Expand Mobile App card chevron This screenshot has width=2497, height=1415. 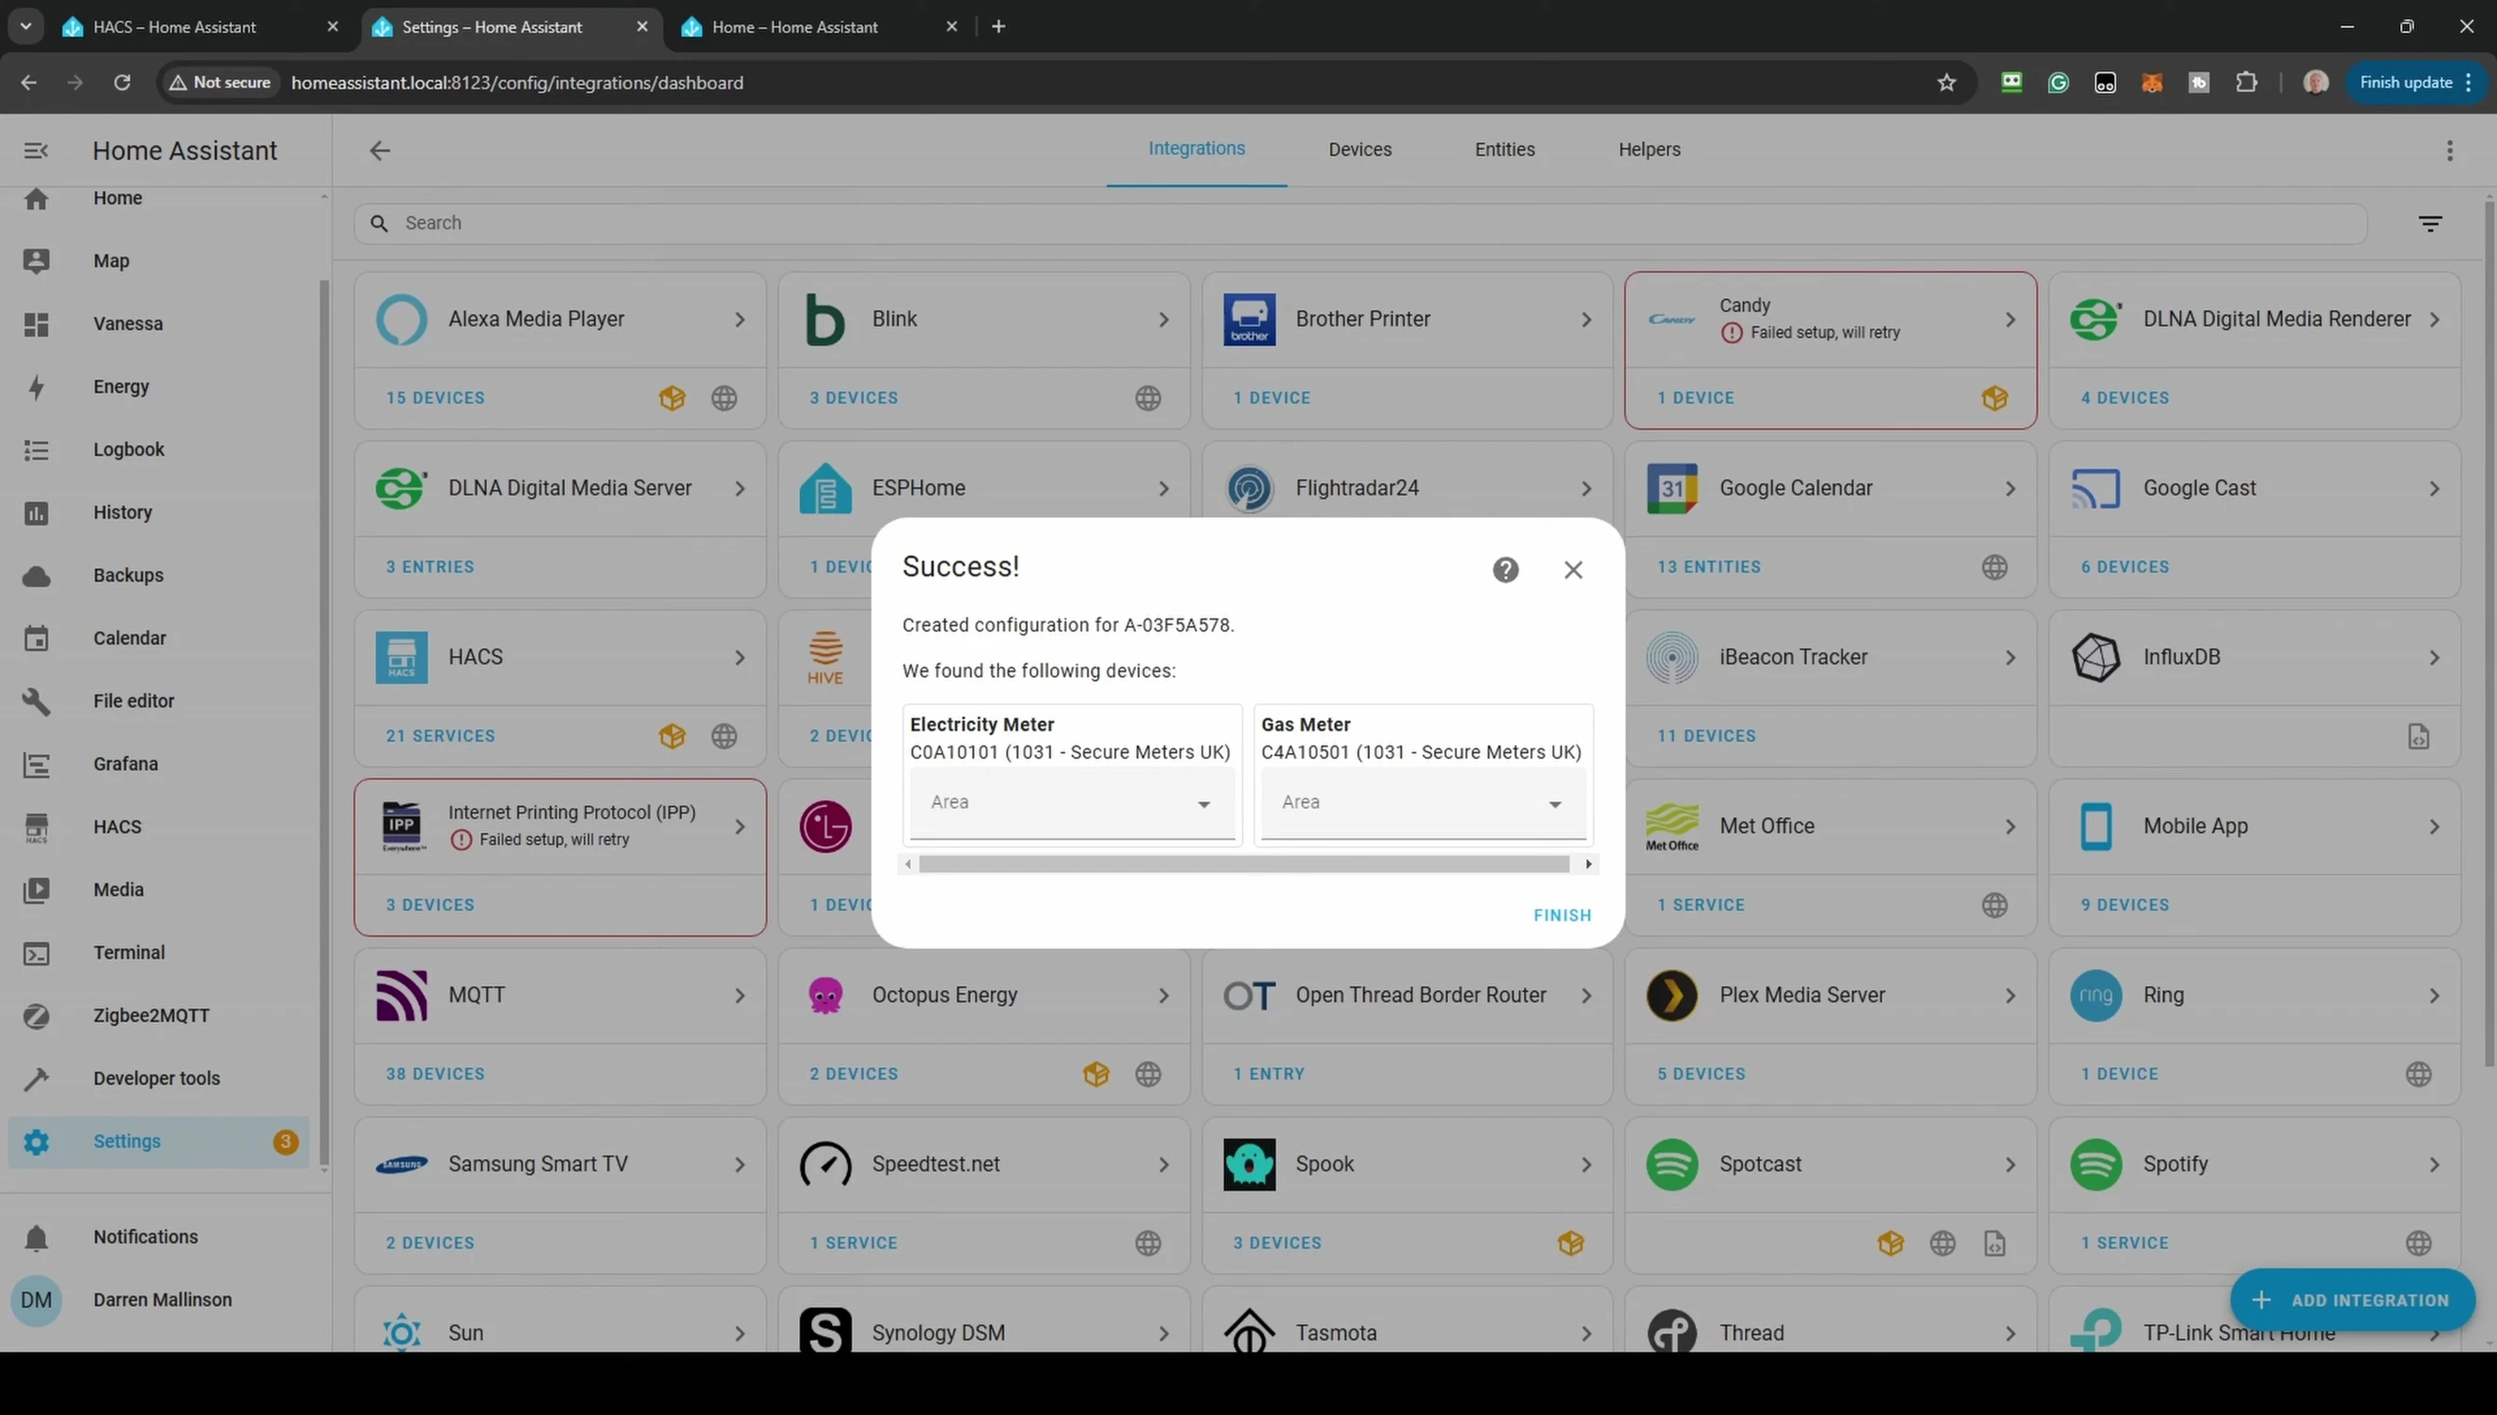[x=2434, y=827]
